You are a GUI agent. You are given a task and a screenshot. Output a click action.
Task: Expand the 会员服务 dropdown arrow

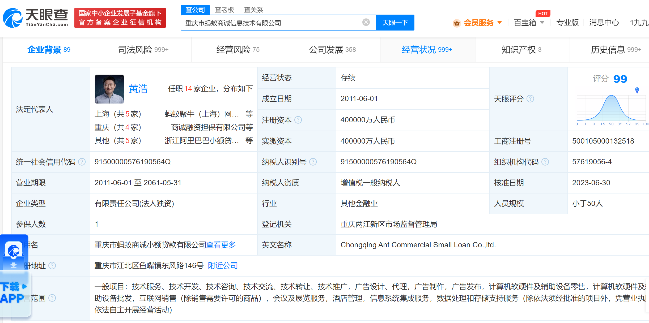tap(500, 23)
